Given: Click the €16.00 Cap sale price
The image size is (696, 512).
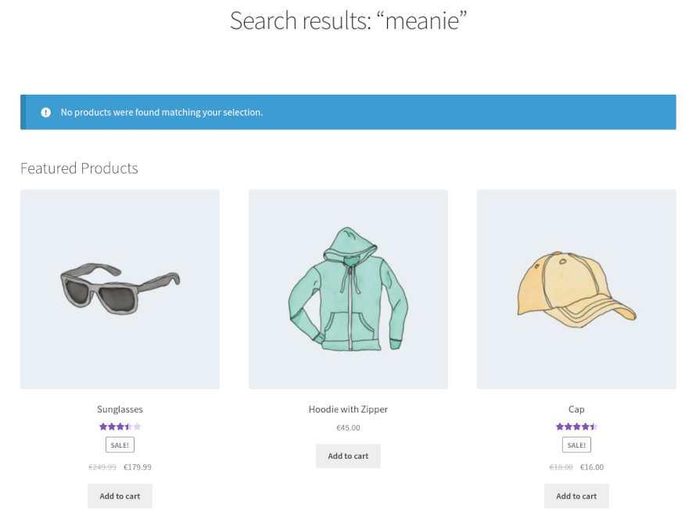Looking at the screenshot, I should click(x=592, y=467).
